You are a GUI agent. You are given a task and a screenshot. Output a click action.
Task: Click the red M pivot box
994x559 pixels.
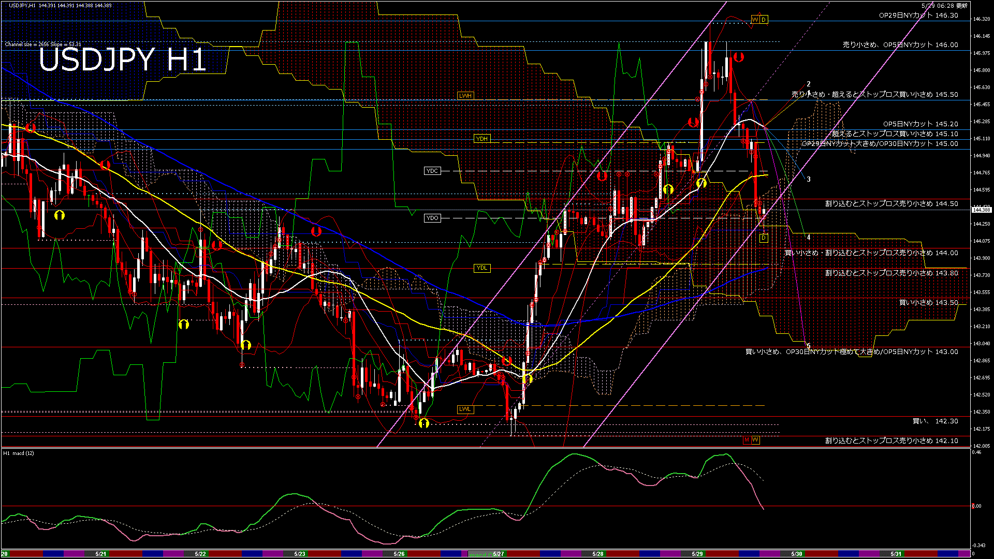pos(747,440)
